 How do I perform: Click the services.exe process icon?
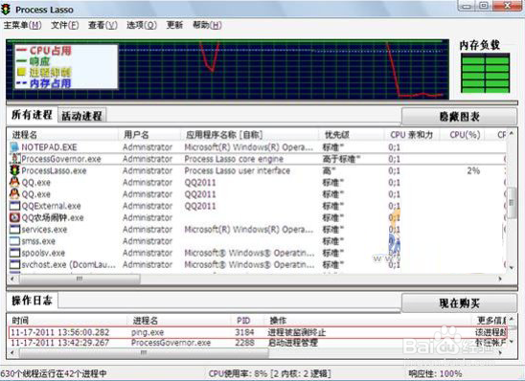point(14,230)
